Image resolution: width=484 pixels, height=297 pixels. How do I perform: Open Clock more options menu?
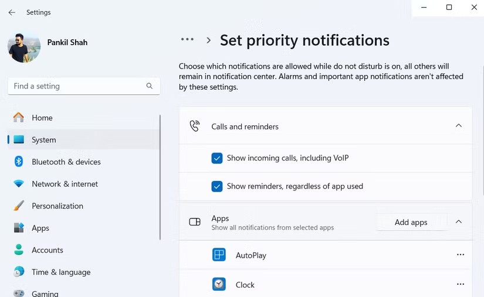[x=460, y=285]
